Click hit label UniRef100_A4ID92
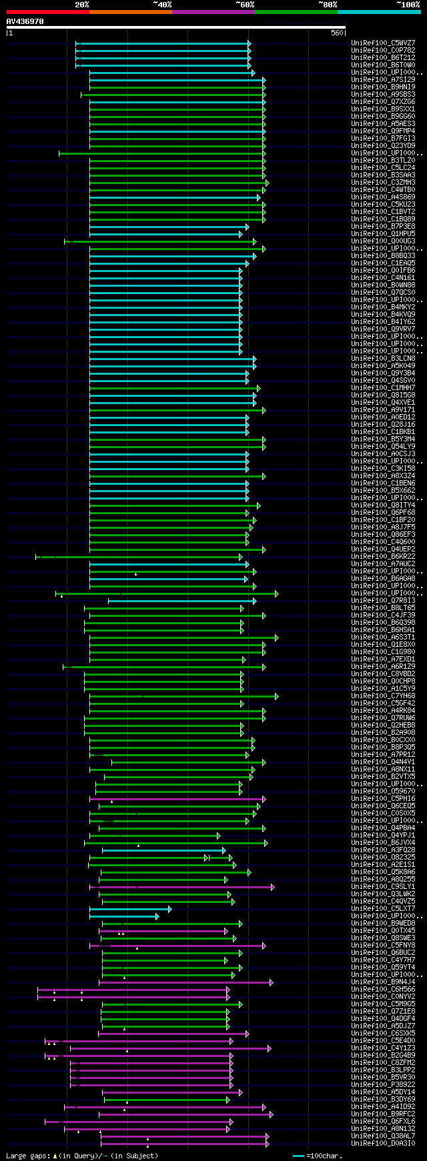The image size is (427, 1161). (x=383, y=1106)
